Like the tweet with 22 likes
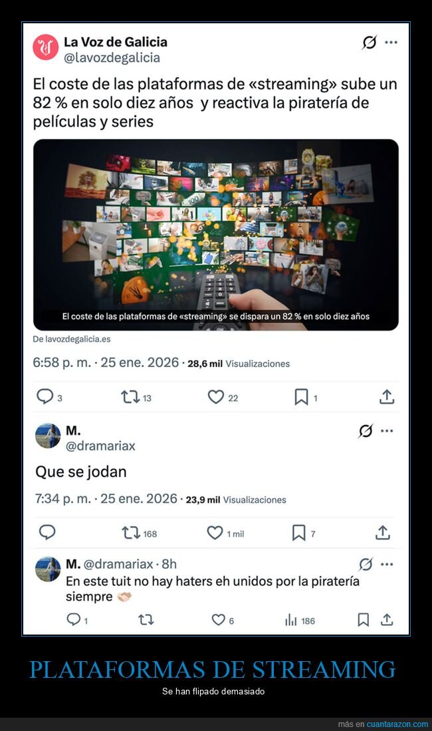 click(x=216, y=397)
